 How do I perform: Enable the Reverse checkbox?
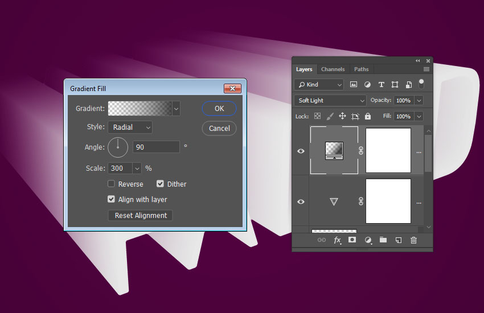[111, 184]
